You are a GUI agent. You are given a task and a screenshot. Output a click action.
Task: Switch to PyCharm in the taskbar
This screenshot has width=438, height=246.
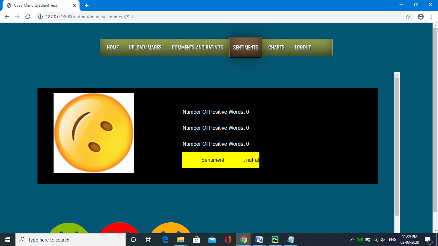[x=275, y=240]
